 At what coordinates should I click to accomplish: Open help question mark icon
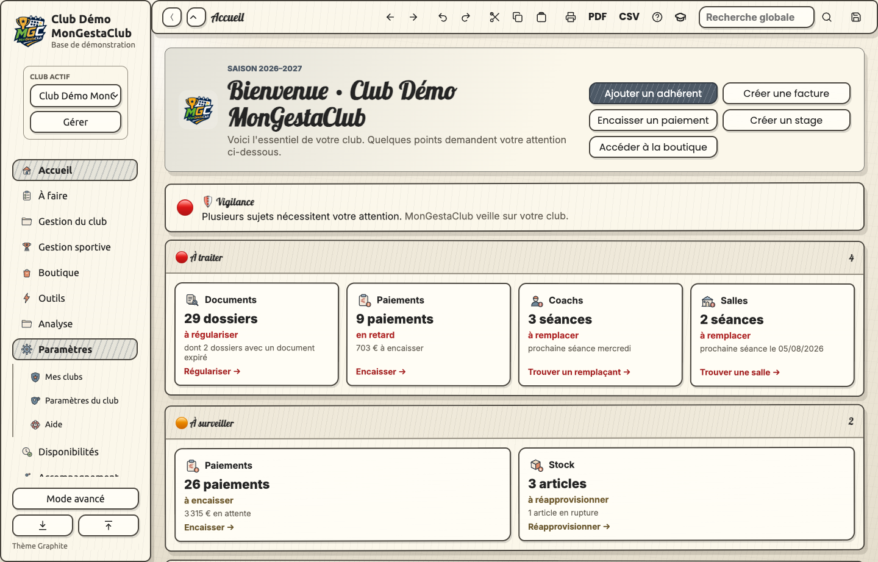[657, 17]
